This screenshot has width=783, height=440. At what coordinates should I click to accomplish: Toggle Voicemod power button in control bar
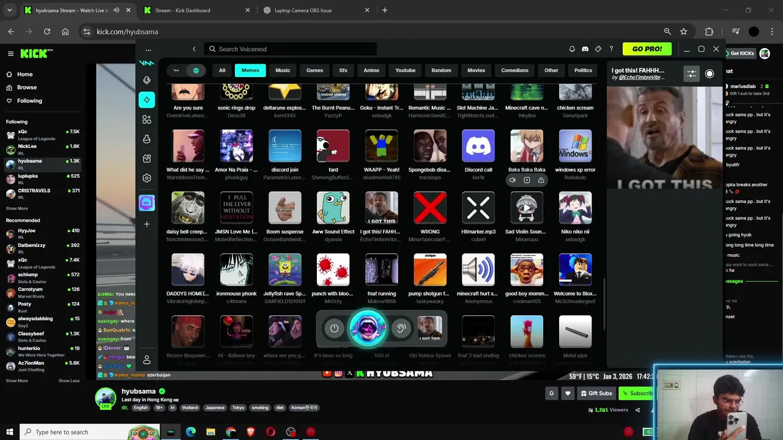[334, 328]
